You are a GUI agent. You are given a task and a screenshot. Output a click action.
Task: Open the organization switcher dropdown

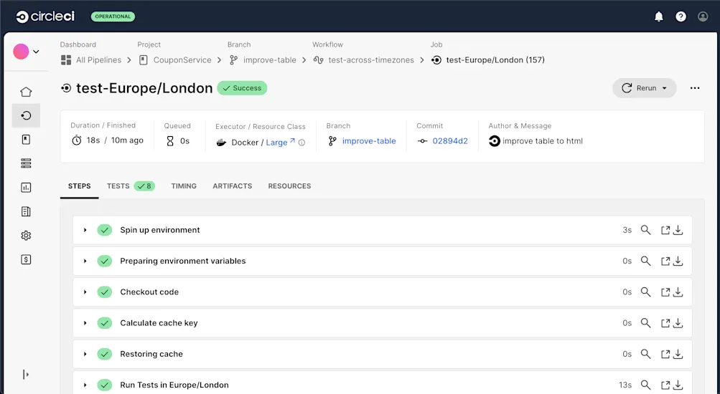26,52
